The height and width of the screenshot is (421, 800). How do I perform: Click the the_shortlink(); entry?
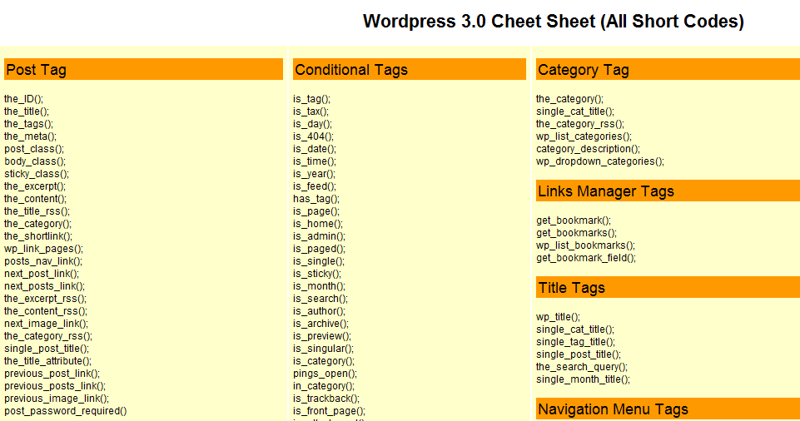(38, 236)
